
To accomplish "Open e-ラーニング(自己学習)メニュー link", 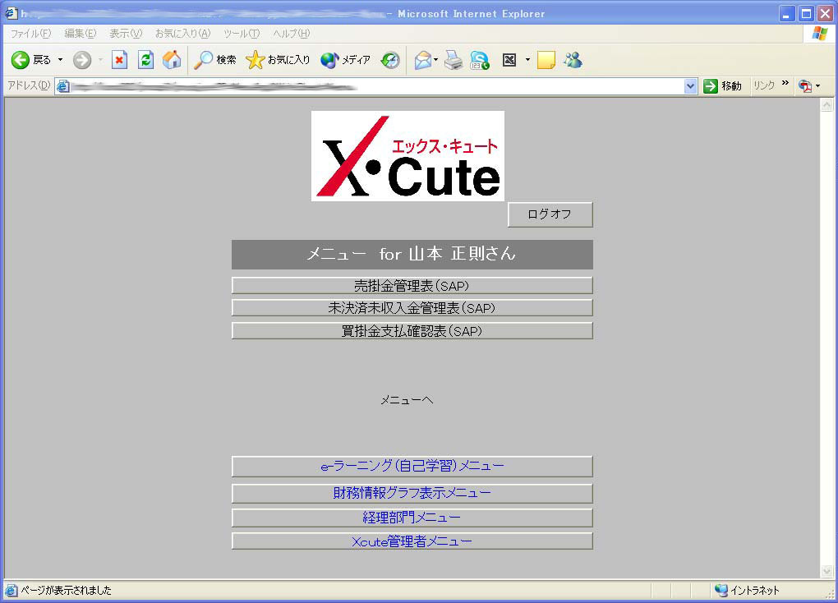I will (412, 466).
